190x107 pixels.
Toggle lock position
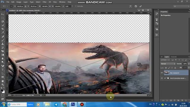[x=172, y=68]
